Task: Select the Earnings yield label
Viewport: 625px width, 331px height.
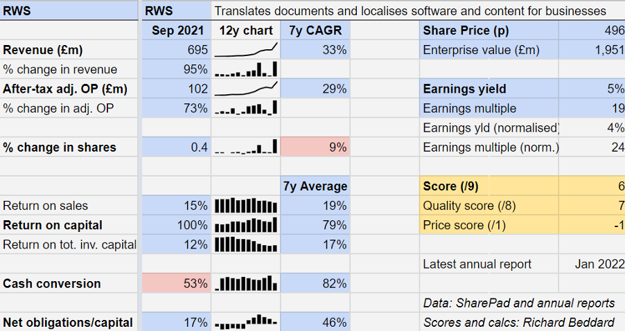Action: [x=488, y=89]
